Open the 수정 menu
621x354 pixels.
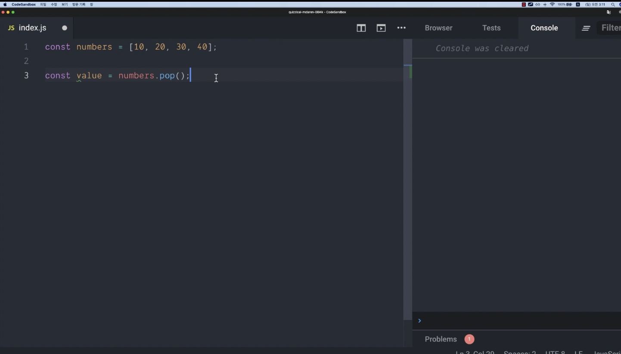click(54, 4)
